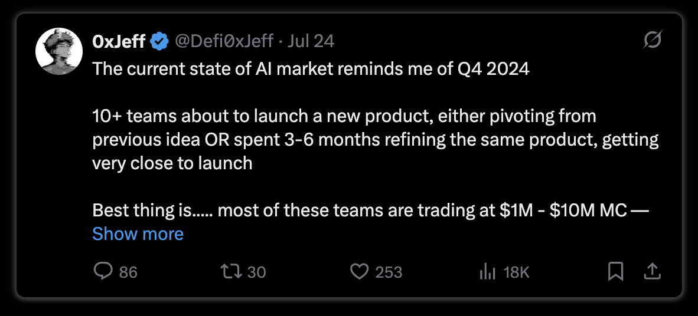Click the 86 replies count
Image resolution: width=698 pixels, height=316 pixels.
(128, 272)
